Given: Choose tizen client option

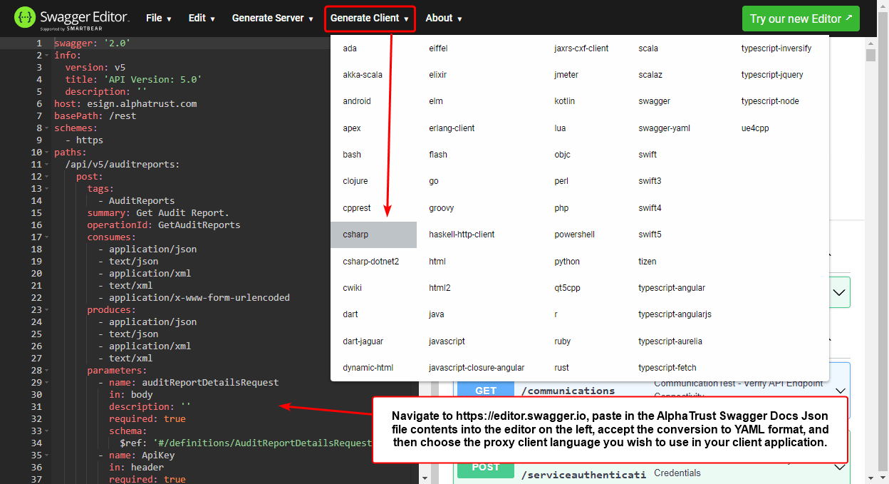Looking at the screenshot, I should point(648,262).
